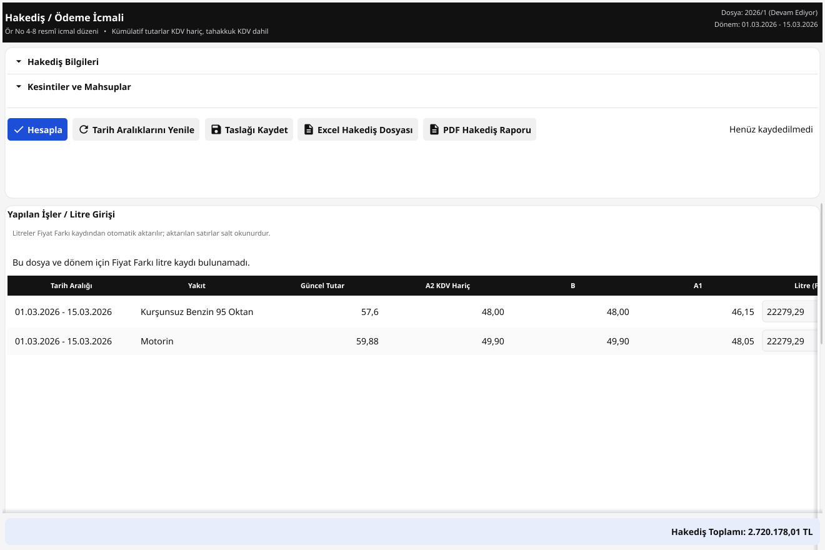The image size is (825, 550).
Task: Click the 'Güncel Tutar' column header
Action: pyautogui.click(x=322, y=286)
